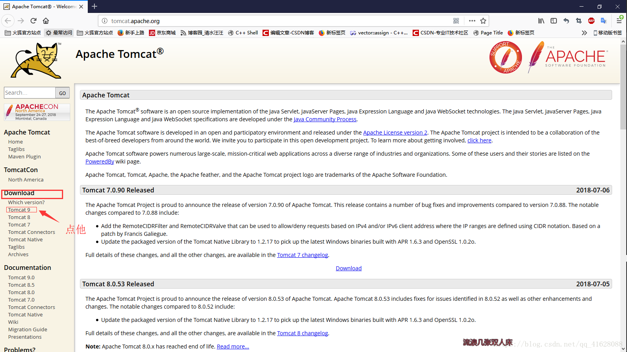Open the Adblock Plus extension icon

pyautogui.click(x=591, y=21)
